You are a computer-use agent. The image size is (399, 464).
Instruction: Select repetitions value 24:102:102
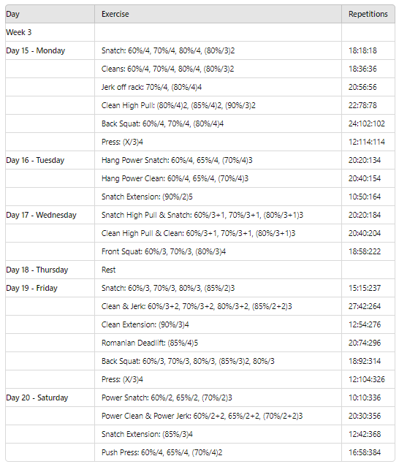[368, 123]
